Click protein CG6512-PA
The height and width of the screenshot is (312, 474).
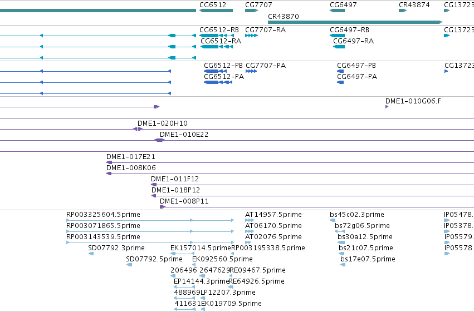218,82
